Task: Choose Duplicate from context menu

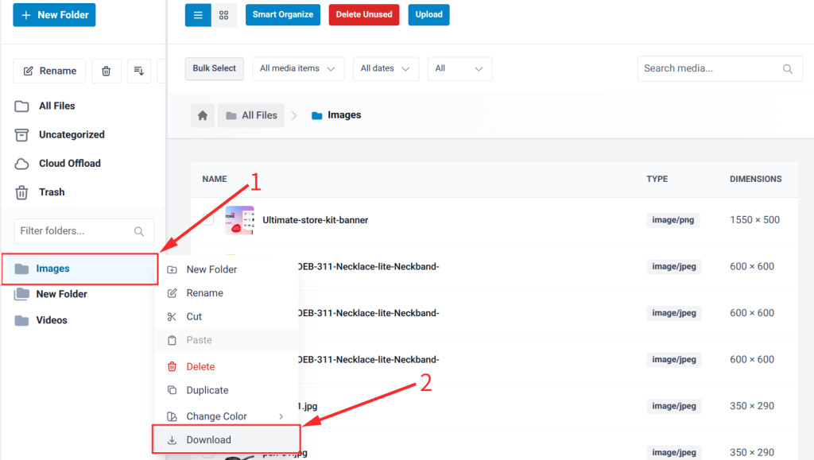Action: click(x=207, y=390)
